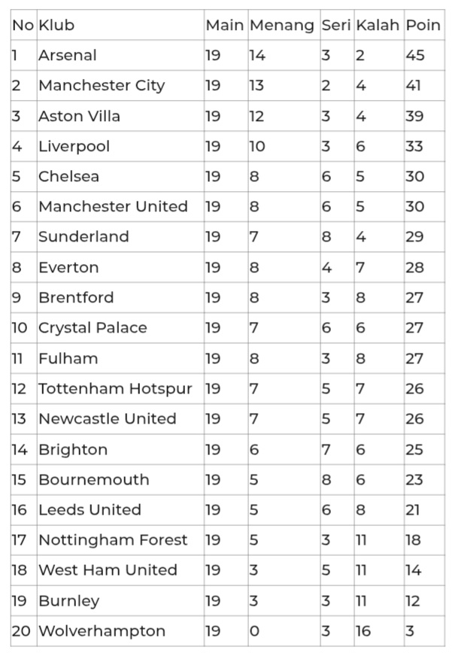Select Wolverhampton's 16 losses cell
Viewport: 452px width, 653px height.
point(363,631)
